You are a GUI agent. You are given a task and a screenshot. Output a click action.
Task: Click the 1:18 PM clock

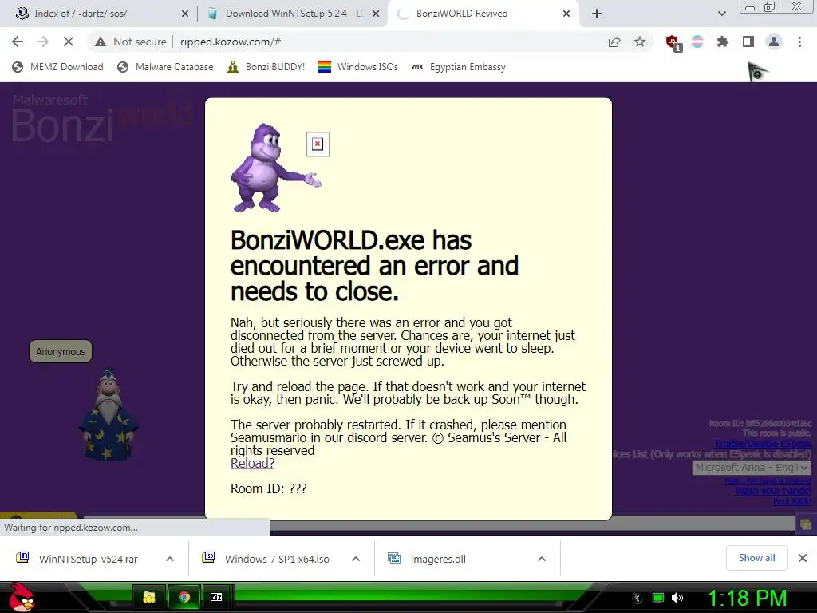(747, 599)
